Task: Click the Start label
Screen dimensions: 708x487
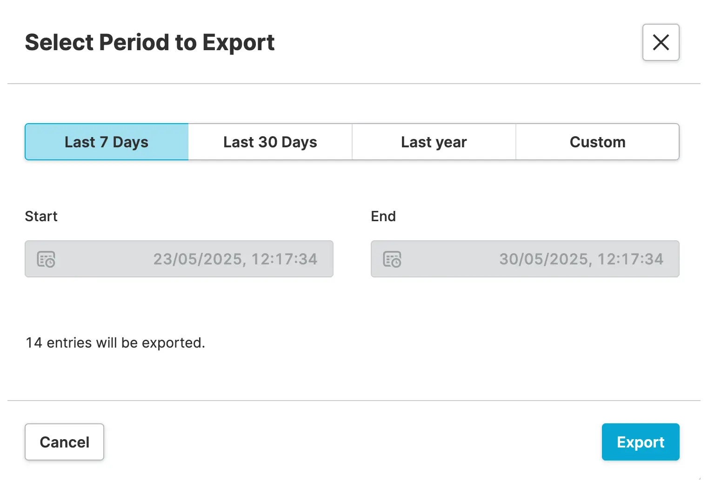Action: pos(41,217)
